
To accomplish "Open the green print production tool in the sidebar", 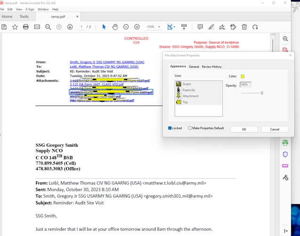I will [x=285, y=143].
